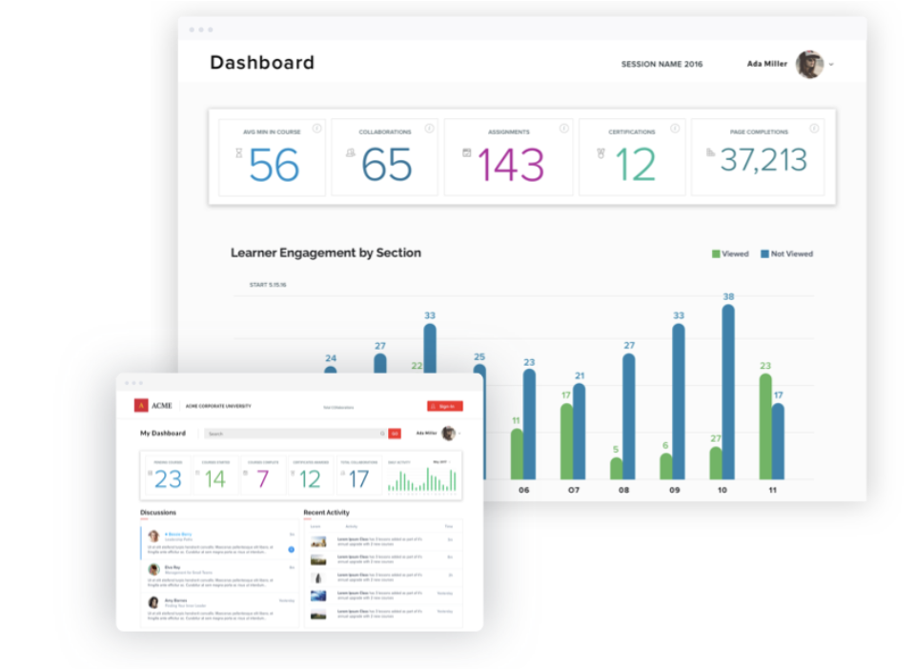
Task: Click the page-lines icon beside 37,213
Action: [710, 152]
